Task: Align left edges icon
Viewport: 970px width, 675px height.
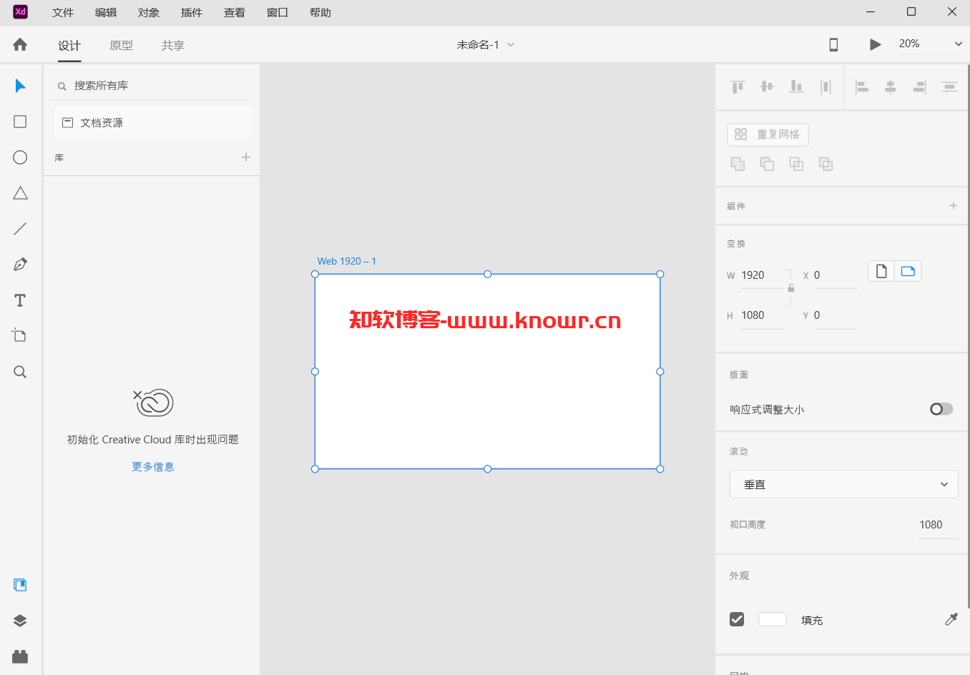Action: (862, 87)
